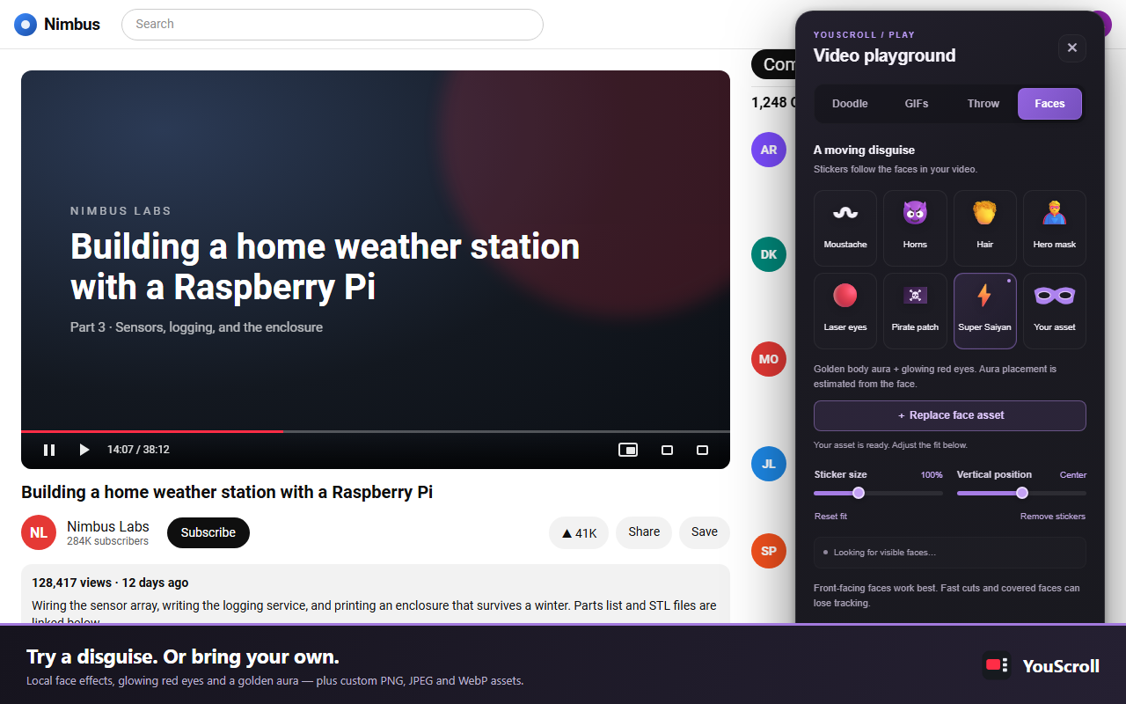Screen dimensions: 1126x704
Task: Click the Nimbus Labs channel name
Action: (108, 526)
